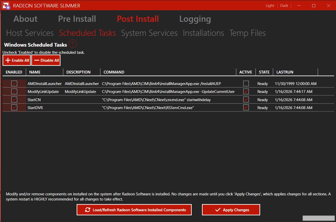The height and width of the screenshot is (222, 336).
Task: Select the Post Install tab
Action: click(x=138, y=19)
